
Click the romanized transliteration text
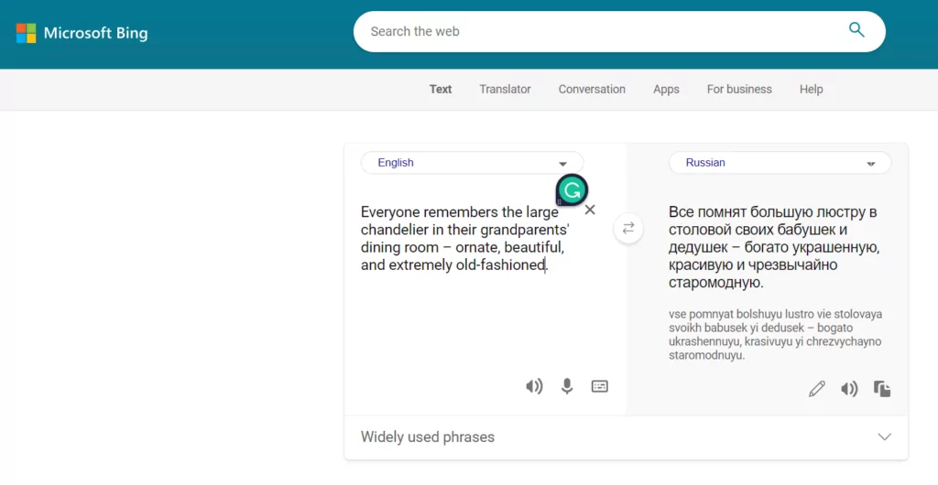point(775,335)
